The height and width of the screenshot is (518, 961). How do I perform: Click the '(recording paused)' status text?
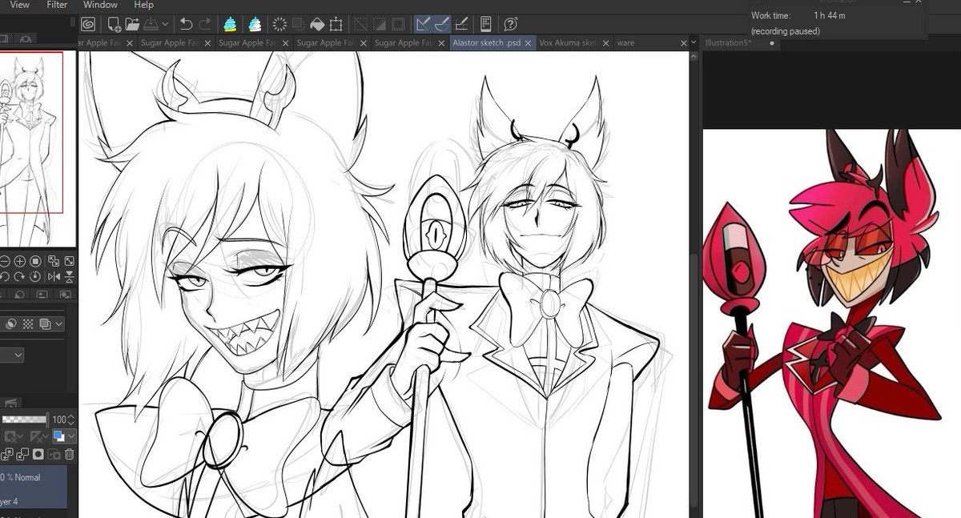click(x=784, y=31)
